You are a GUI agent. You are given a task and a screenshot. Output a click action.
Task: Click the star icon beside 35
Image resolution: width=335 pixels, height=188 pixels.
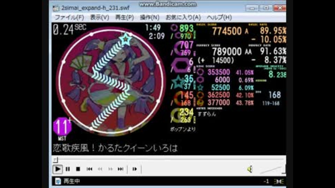pyautogui.click(x=178, y=82)
